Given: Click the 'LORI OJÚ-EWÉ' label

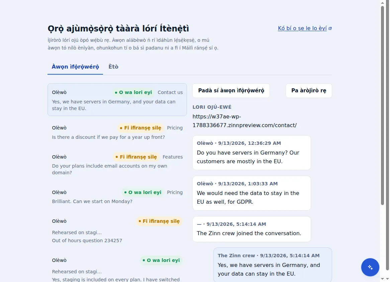Looking at the screenshot, I should (212, 107).
